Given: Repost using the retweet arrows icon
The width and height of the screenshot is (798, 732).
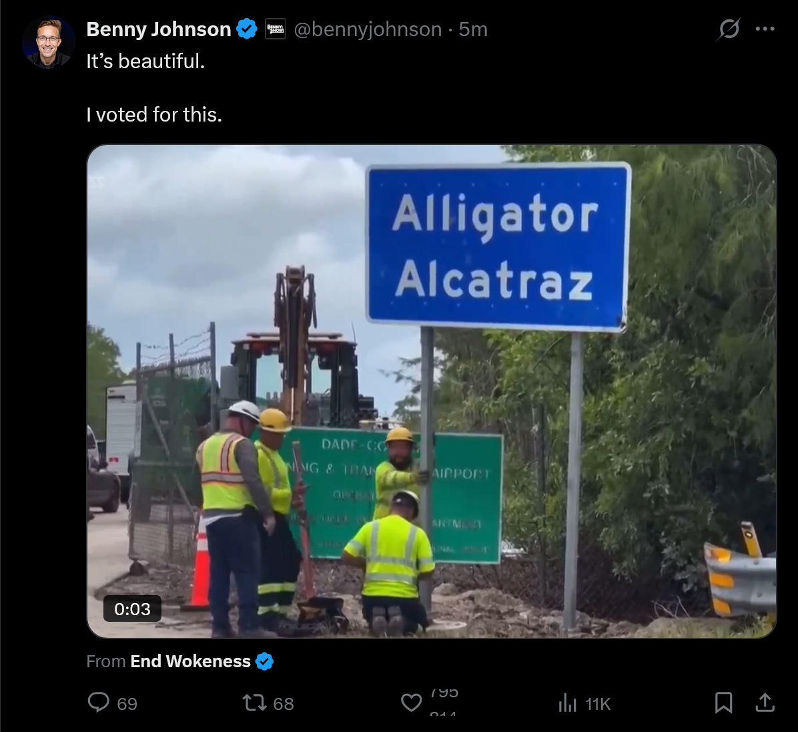Looking at the screenshot, I should pos(254,703).
